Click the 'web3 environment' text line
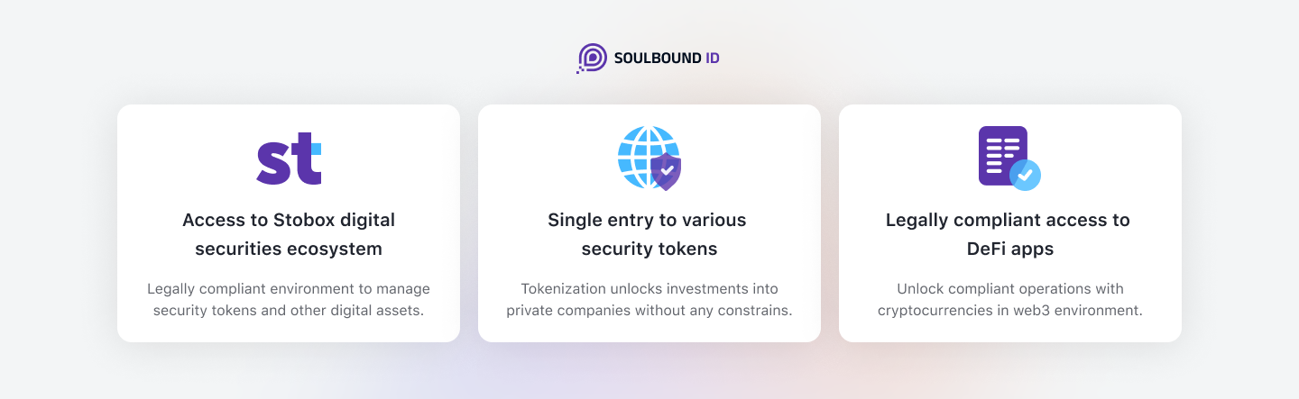Viewport: 1299px width, 399px height. pyautogui.click(x=1010, y=311)
